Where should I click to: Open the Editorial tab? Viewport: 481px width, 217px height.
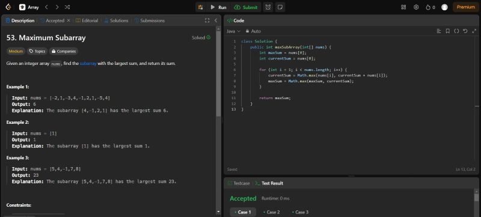pyautogui.click(x=87, y=20)
